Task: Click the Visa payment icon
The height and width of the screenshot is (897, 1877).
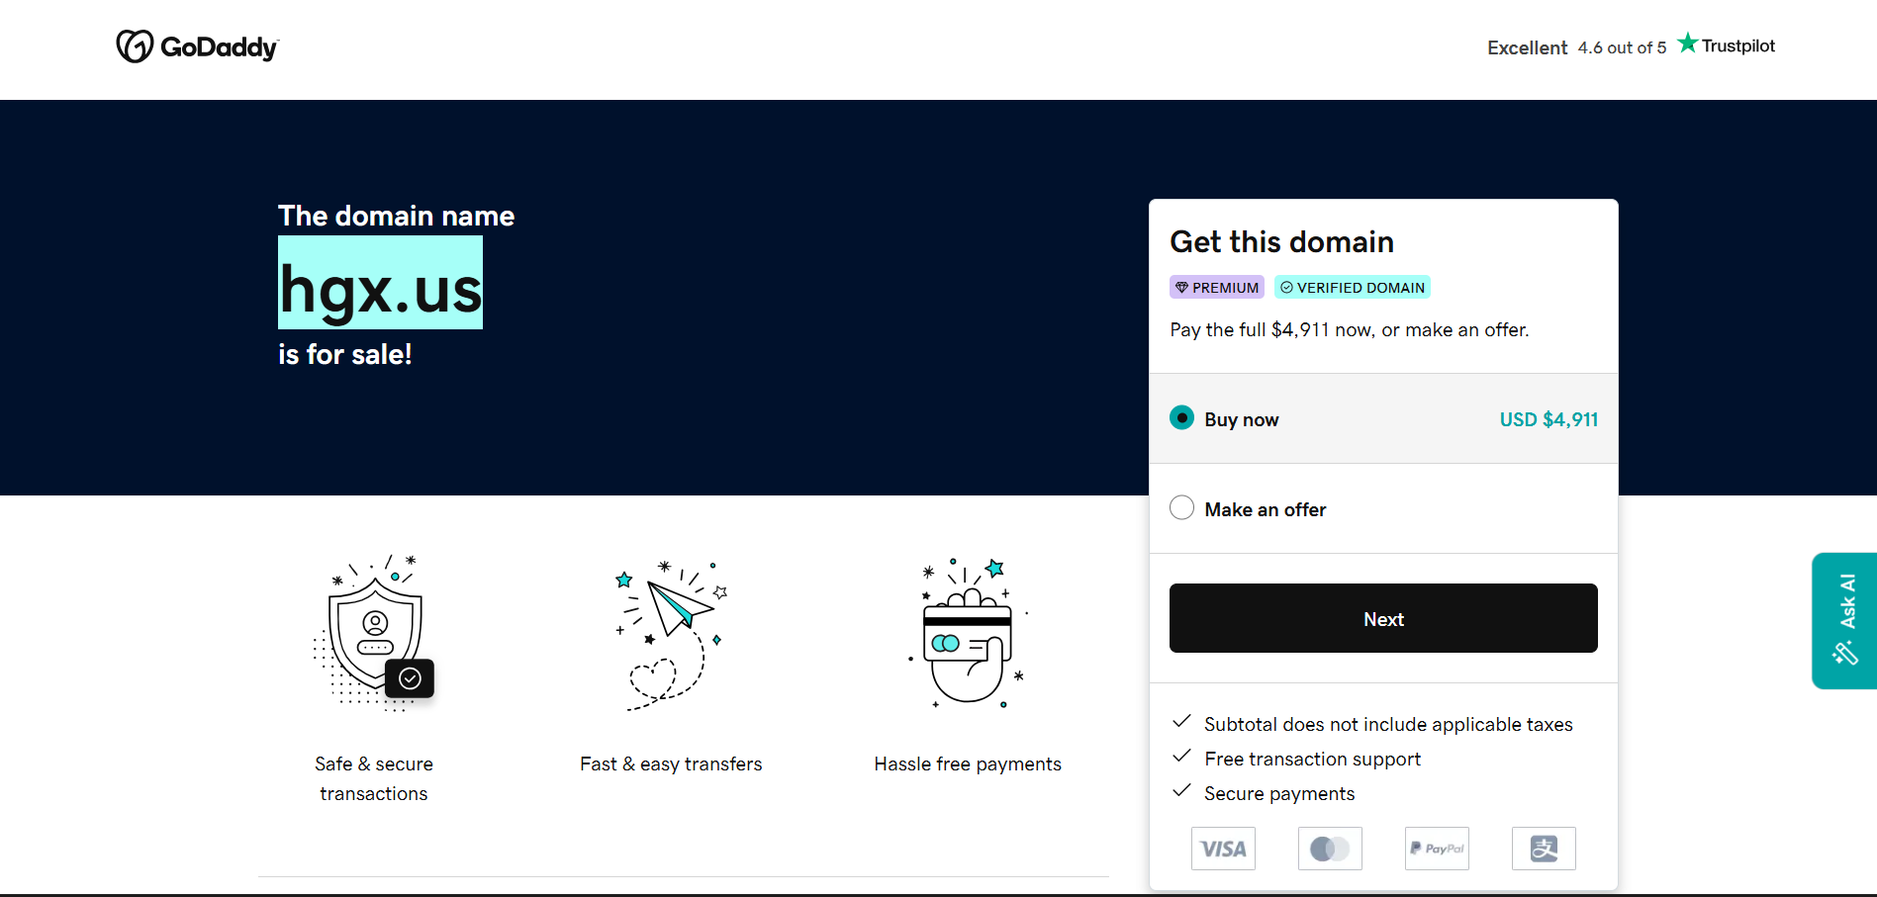Action: (1223, 849)
